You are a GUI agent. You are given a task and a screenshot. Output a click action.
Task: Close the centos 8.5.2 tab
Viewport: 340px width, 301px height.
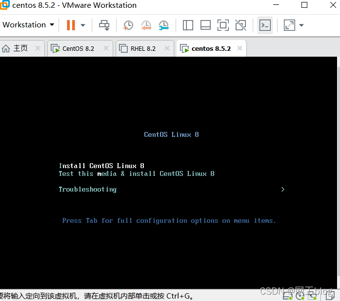click(240, 48)
